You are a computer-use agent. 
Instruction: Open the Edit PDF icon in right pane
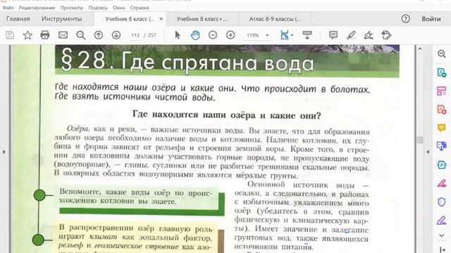[442, 164]
